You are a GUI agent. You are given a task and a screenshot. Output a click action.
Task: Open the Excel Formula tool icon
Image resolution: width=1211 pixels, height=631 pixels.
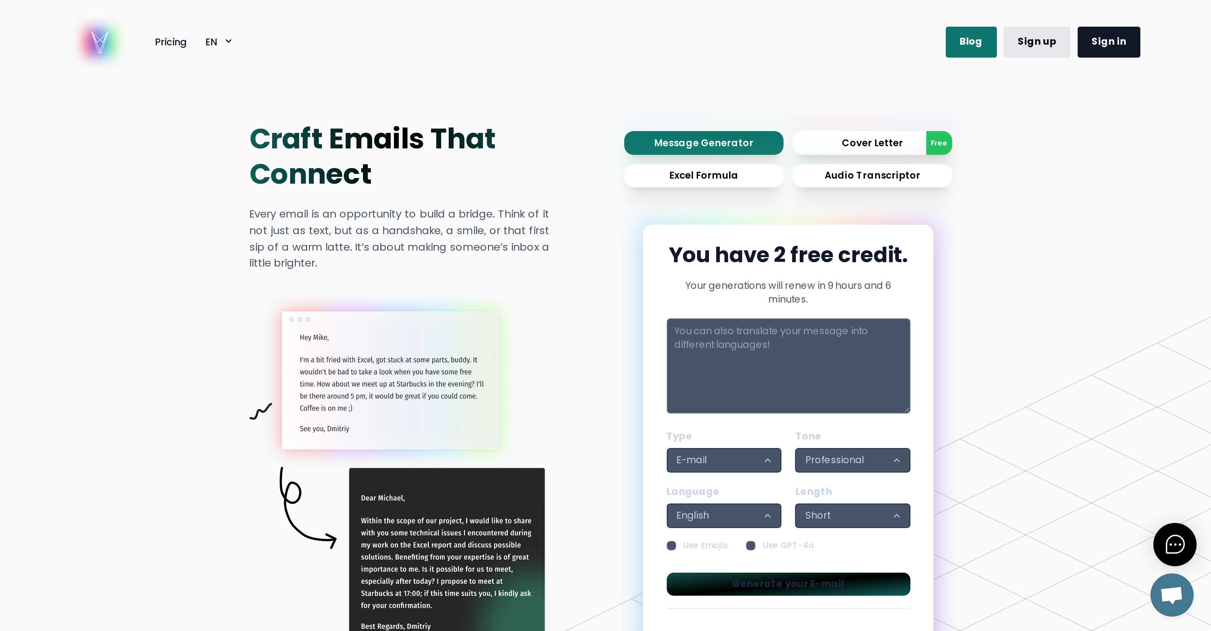[x=703, y=175]
